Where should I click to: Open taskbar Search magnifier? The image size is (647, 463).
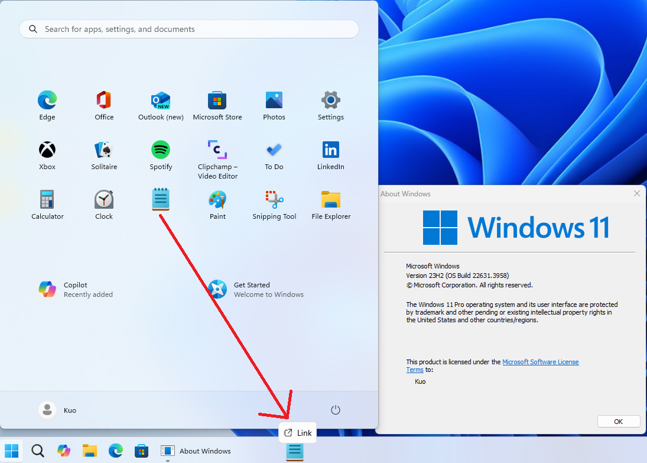(38, 451)
